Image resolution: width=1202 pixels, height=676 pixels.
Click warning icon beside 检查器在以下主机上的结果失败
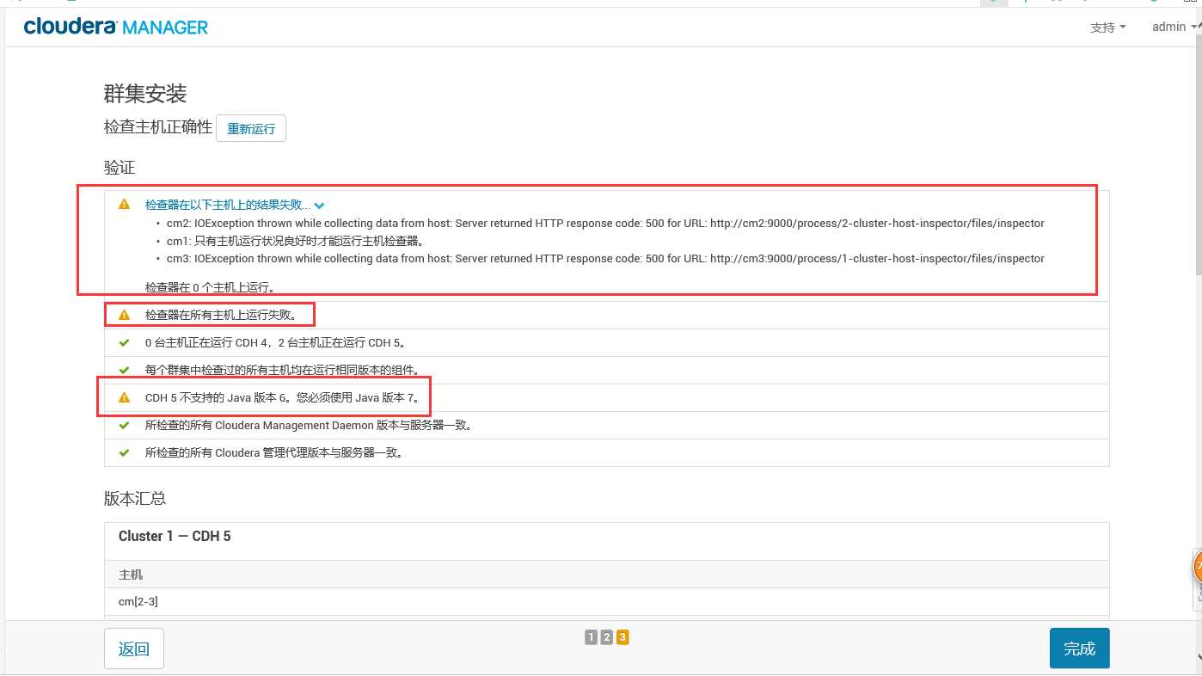pyautogui.click(x=125, y=205)
